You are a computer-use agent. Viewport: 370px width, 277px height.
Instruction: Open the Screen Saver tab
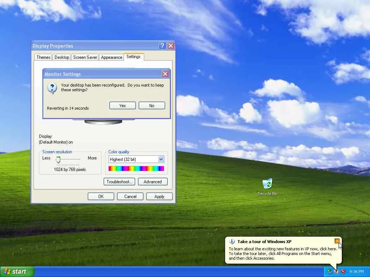click(x=85, y=57)
